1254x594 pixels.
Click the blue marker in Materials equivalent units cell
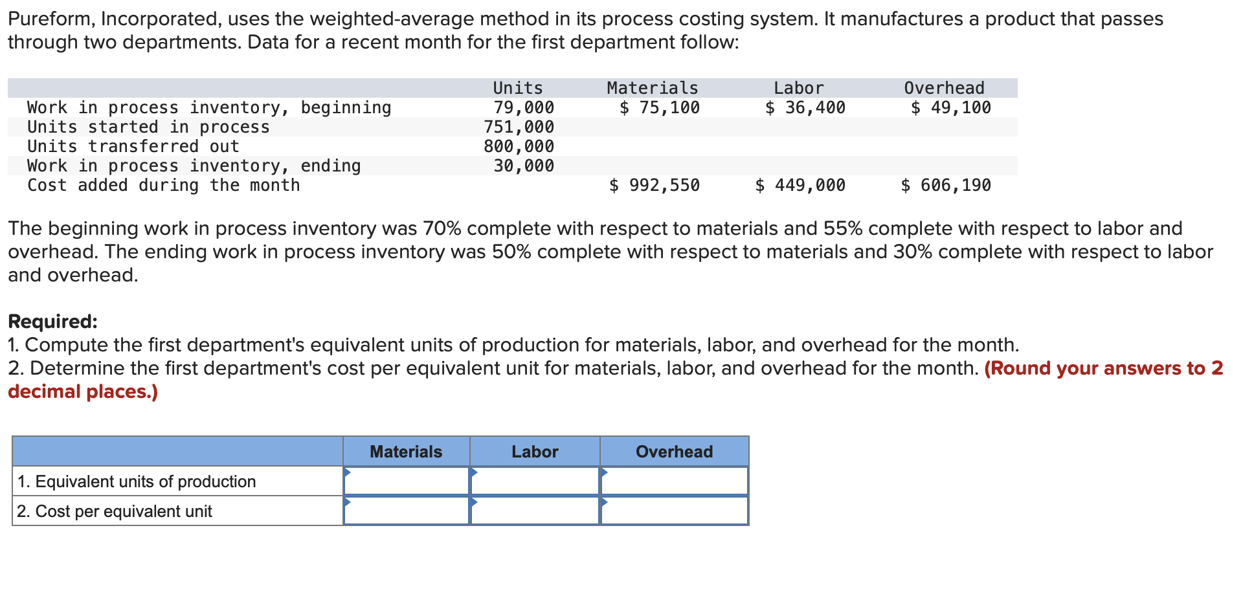[x=348, y=472]
